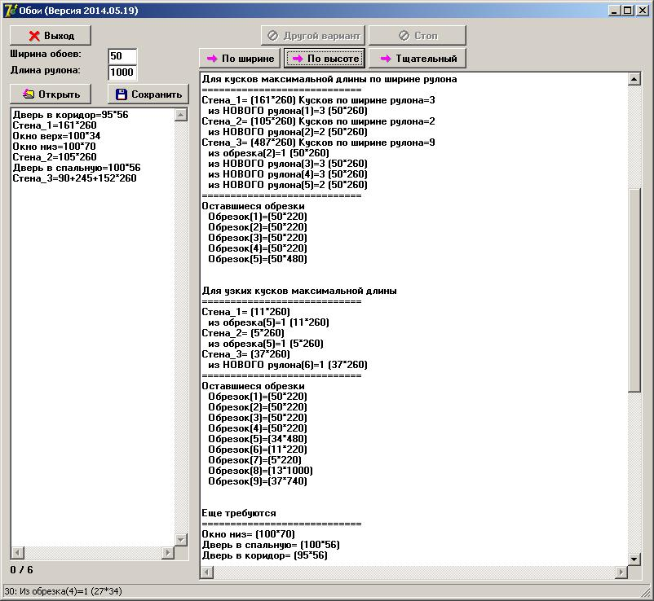Click the folder icon on Открыть button
The height and width of the screenshot is (601, 654).
[x=29, y=94]
